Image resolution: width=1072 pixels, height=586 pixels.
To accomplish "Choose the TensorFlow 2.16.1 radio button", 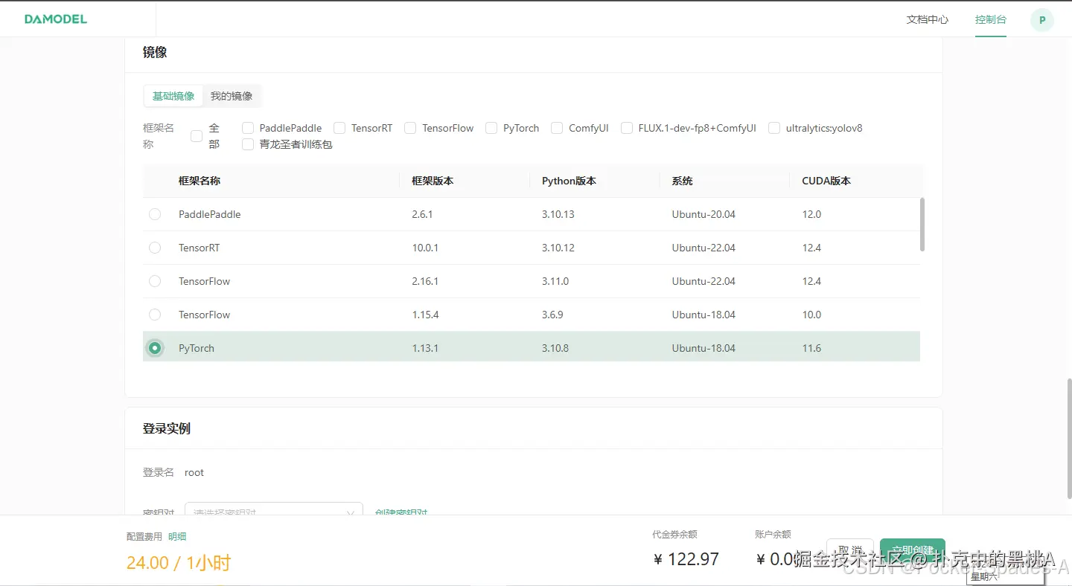I will (155, 281).
